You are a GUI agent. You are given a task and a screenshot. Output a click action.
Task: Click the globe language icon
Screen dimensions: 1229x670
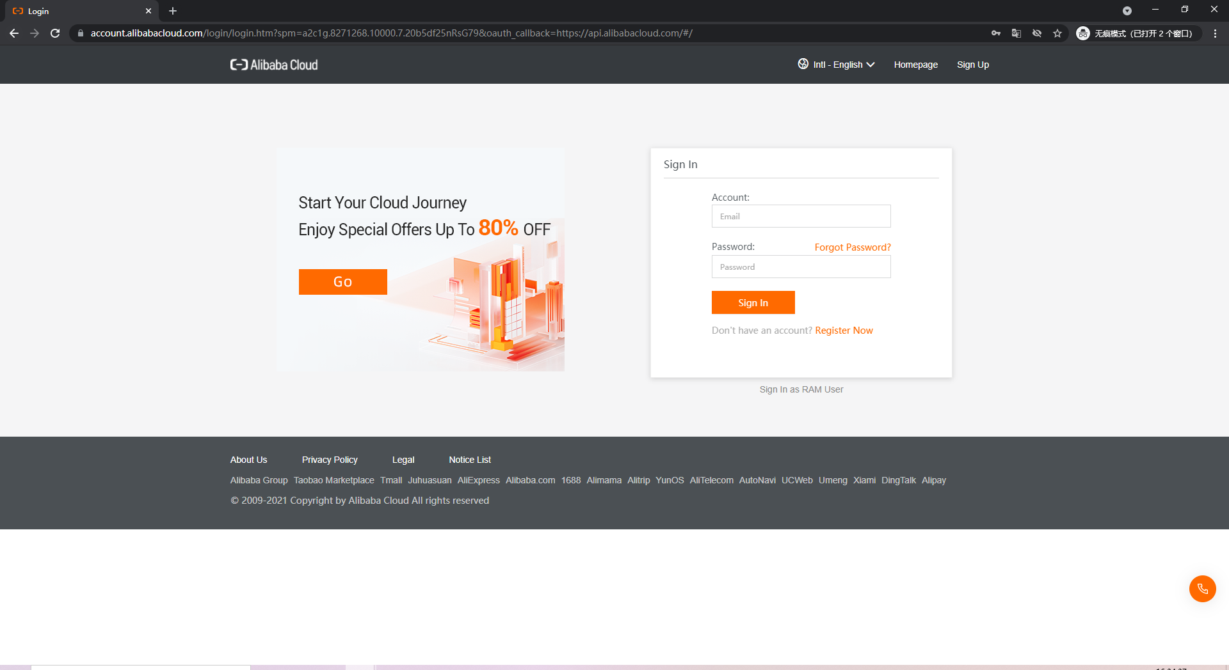pos(803,64)
